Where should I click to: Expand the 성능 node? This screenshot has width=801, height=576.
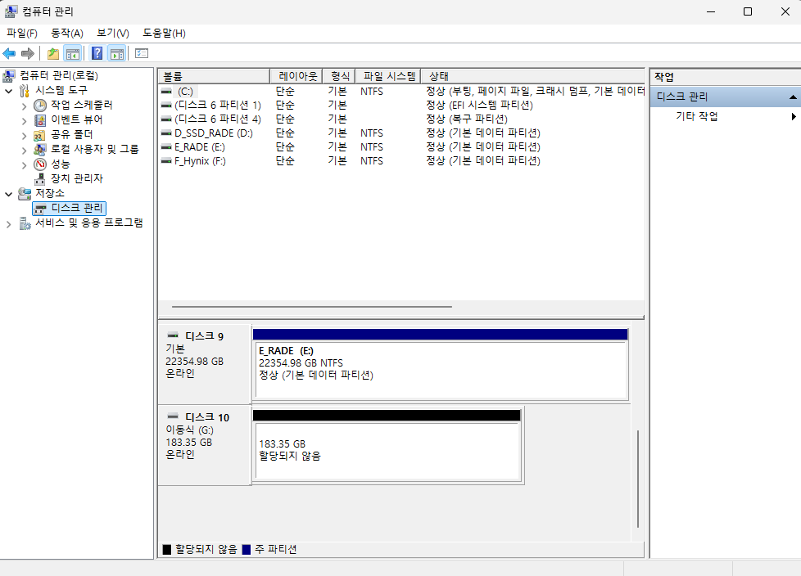click(24, 165)
